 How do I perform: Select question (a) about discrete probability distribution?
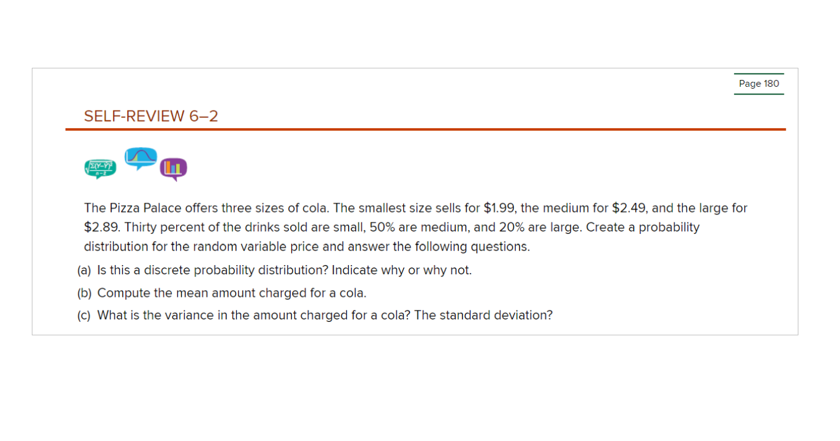(x=275, y=270)
